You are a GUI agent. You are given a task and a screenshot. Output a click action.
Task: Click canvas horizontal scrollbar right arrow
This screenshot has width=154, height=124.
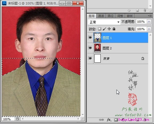(x=78, y=119)
